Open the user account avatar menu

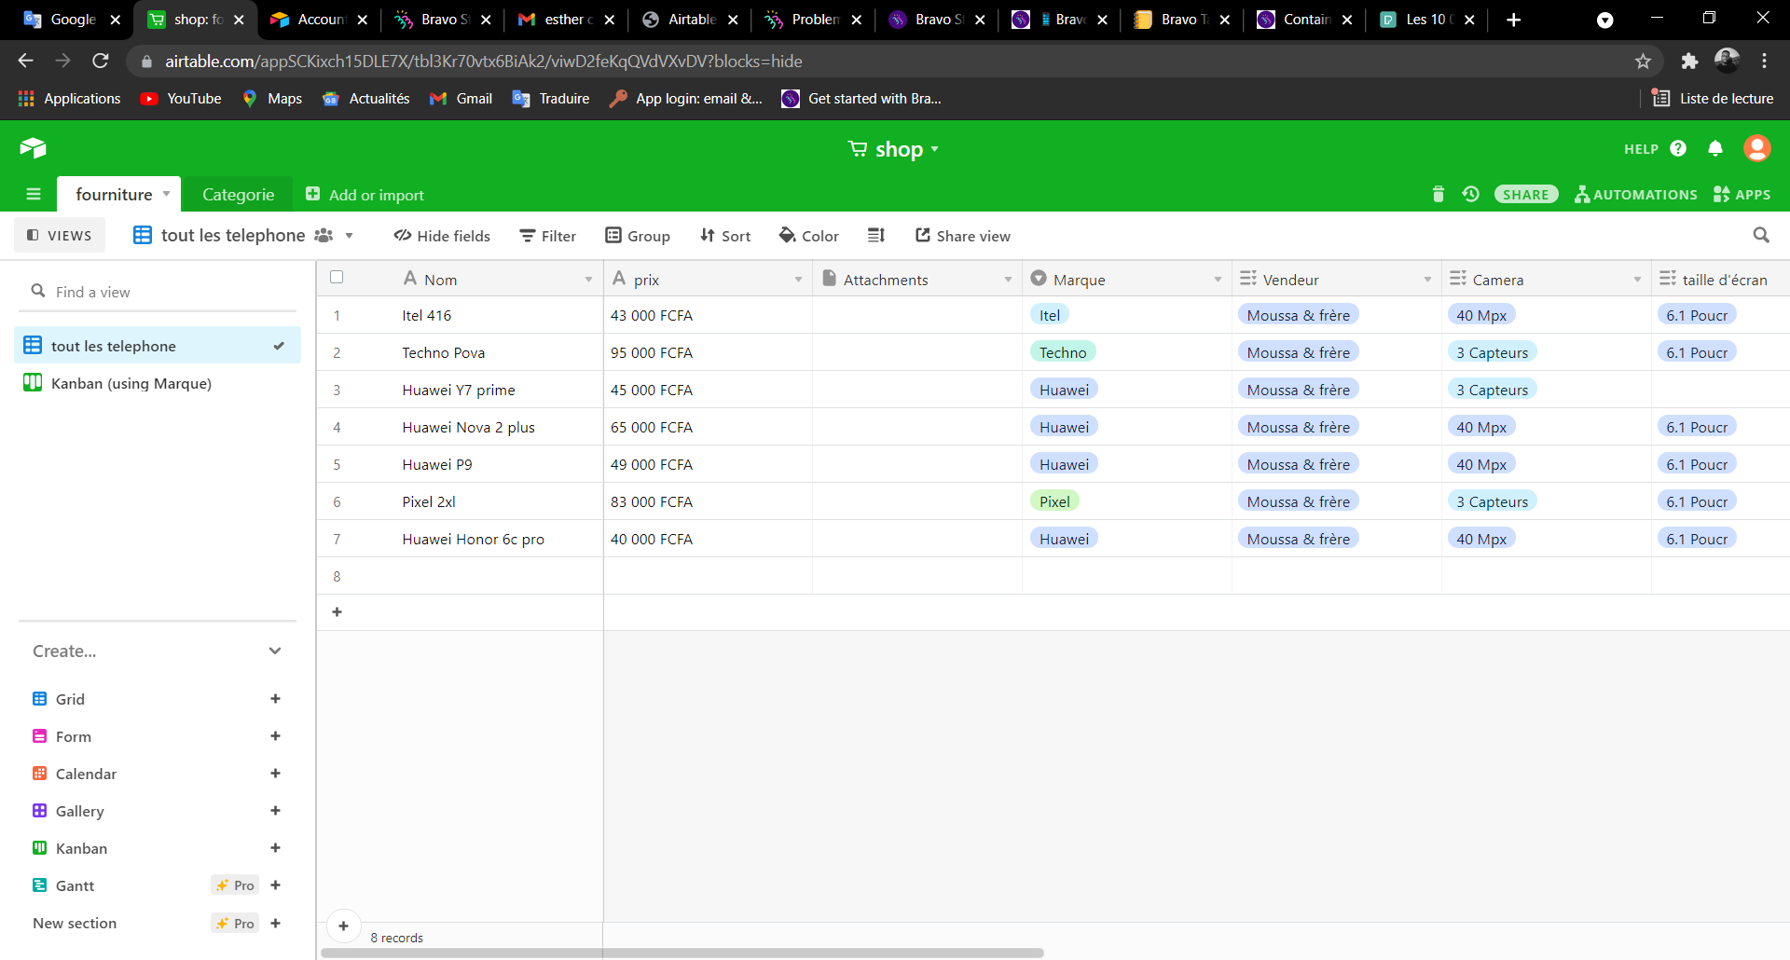1756,148
